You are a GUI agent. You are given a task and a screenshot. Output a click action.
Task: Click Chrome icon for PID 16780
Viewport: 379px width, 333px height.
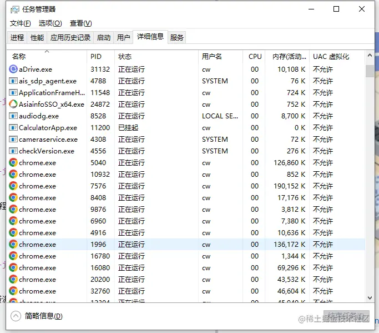point(13,256)
